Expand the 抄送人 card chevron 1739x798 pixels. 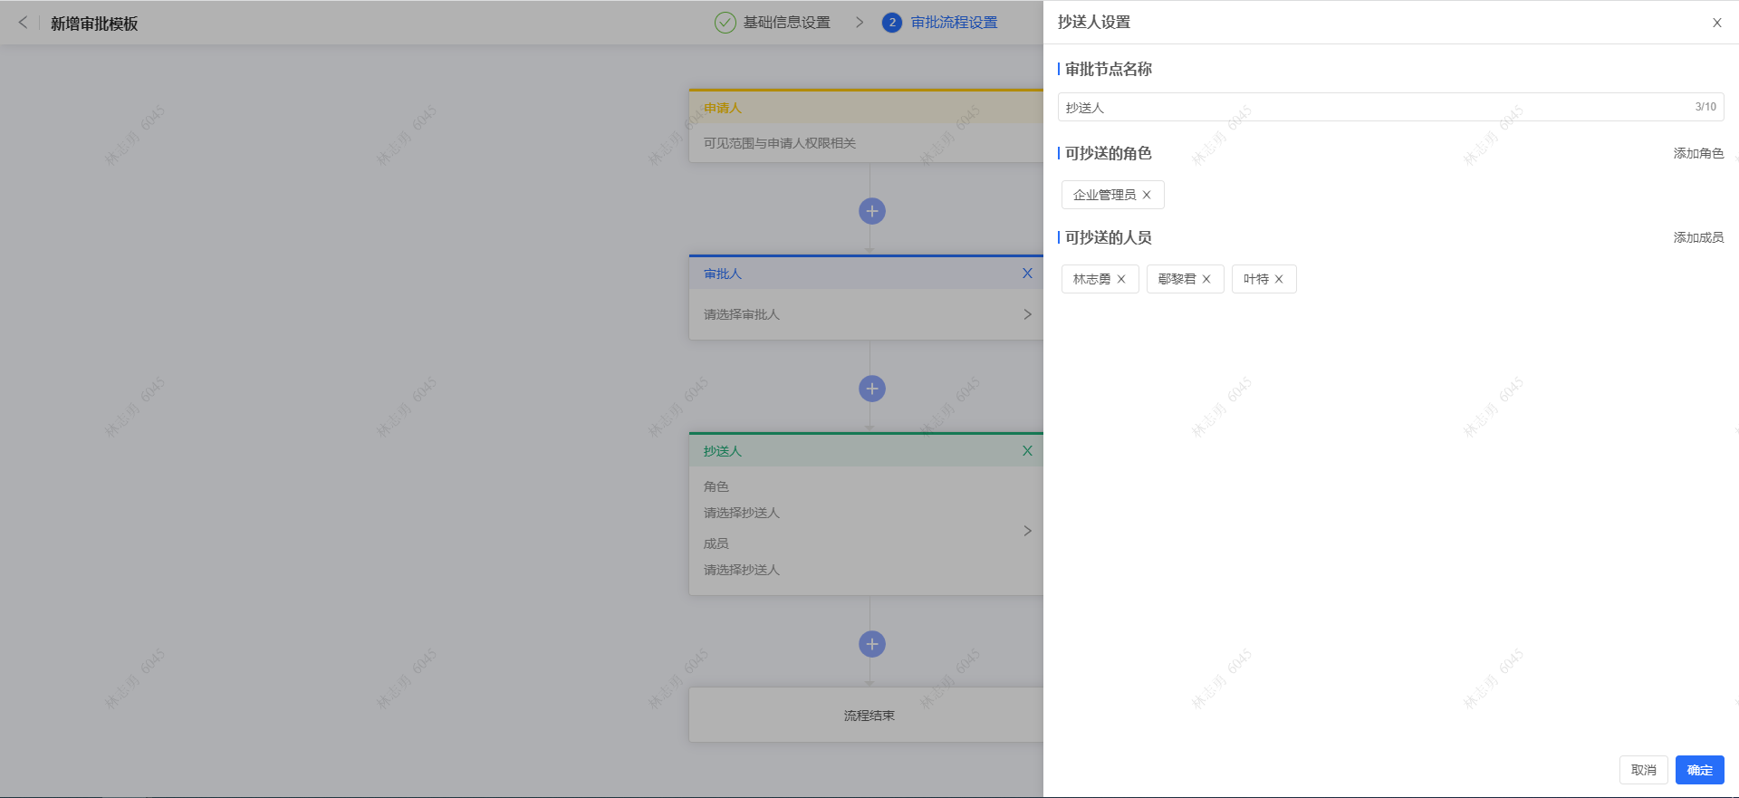[x=1027, y=531]
